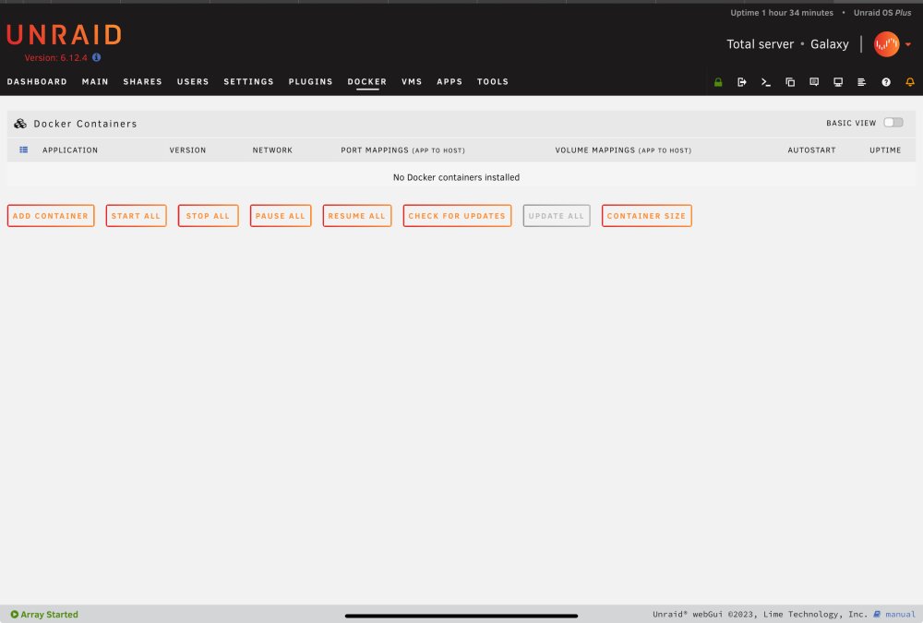Click 'Uptime 1 hour 34 minutes' text
The width and height of the screenshot is (923, 623).
pos(782,12)
